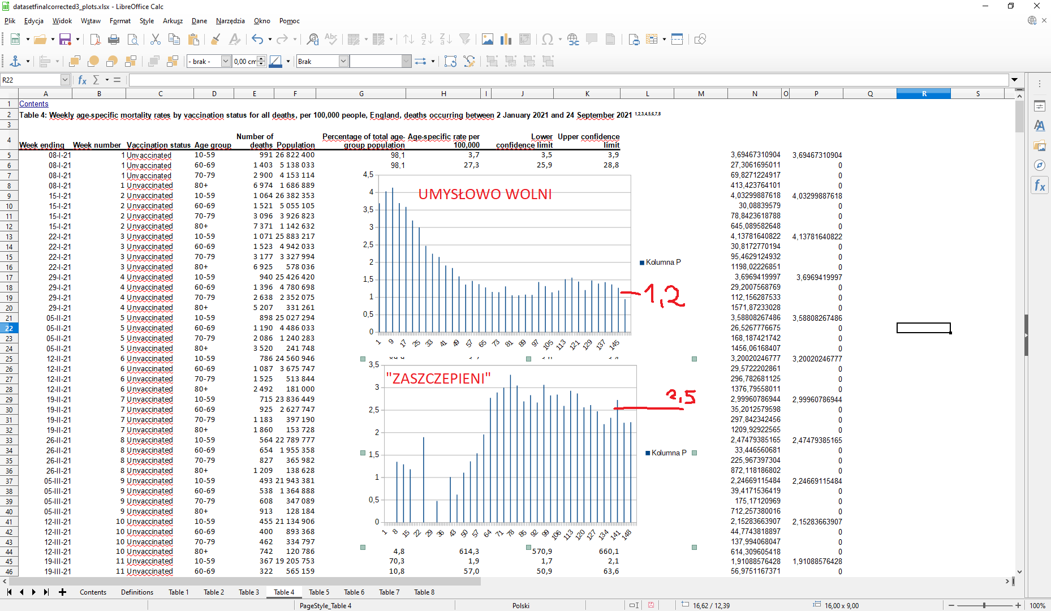Expand the formula bar with arrow
Screen dimensions: 1051x611
coord(1015,80)
